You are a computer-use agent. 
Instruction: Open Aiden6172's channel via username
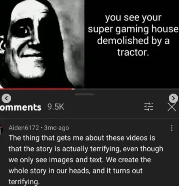24,128
